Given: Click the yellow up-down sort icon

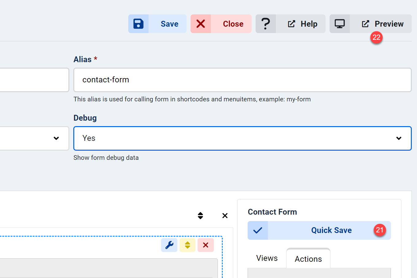Looking at the screenshot, I should pyautogui.click(x=187, y=245).
